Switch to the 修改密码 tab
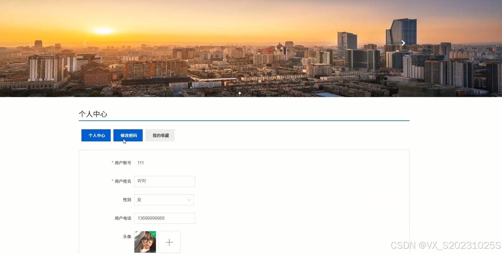Viewport: 502px width, 254px height. click(x=128, y=135)
